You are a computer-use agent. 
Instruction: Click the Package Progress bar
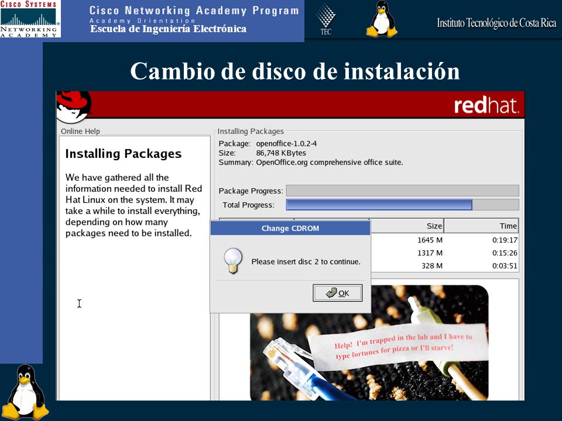(x=403, y=191)
